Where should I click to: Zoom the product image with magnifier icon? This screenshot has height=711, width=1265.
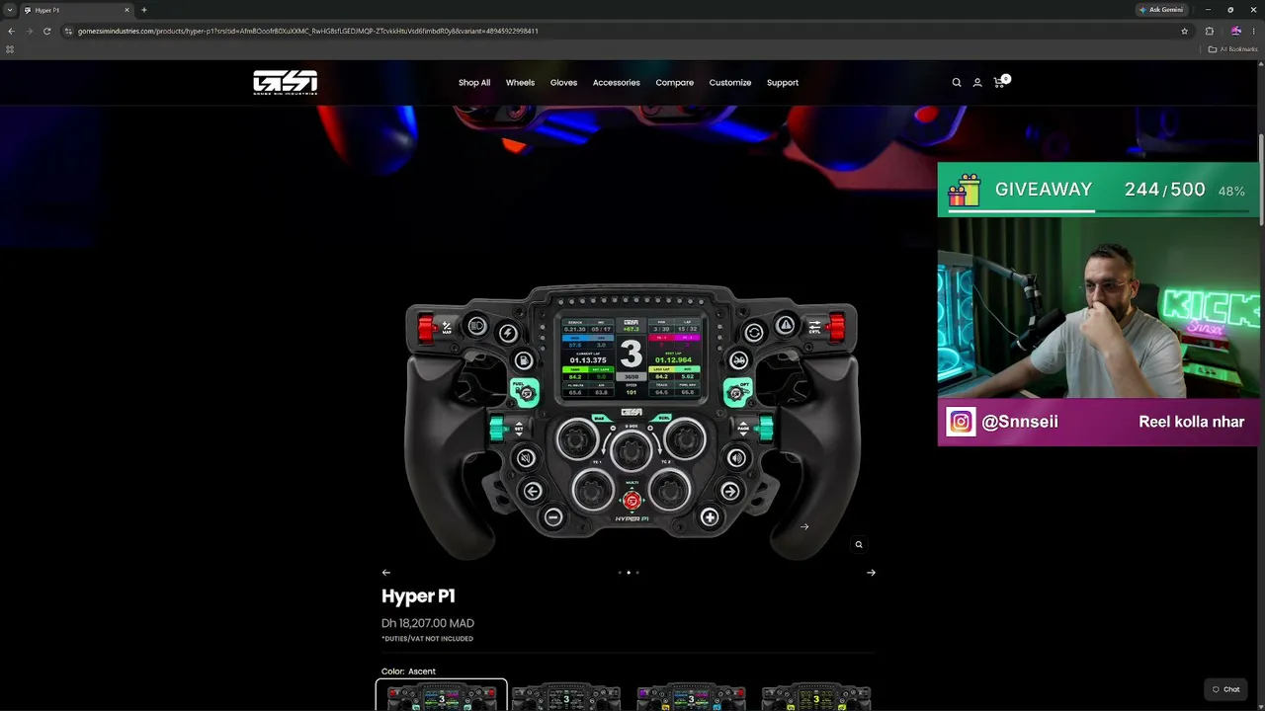click(859, 544)
